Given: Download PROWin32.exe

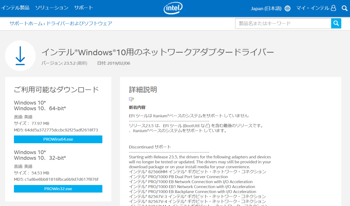Looking at the screenshot, I should coord(58,189).
